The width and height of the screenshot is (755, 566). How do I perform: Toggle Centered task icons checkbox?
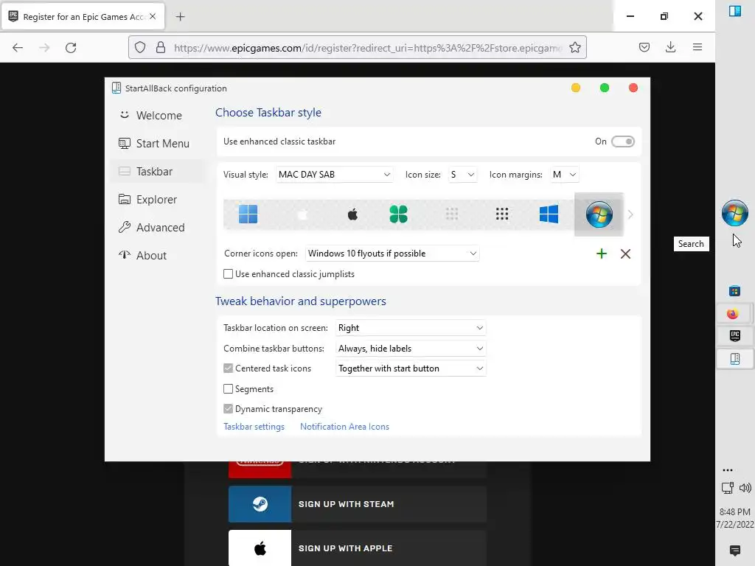tap(229, 368)
